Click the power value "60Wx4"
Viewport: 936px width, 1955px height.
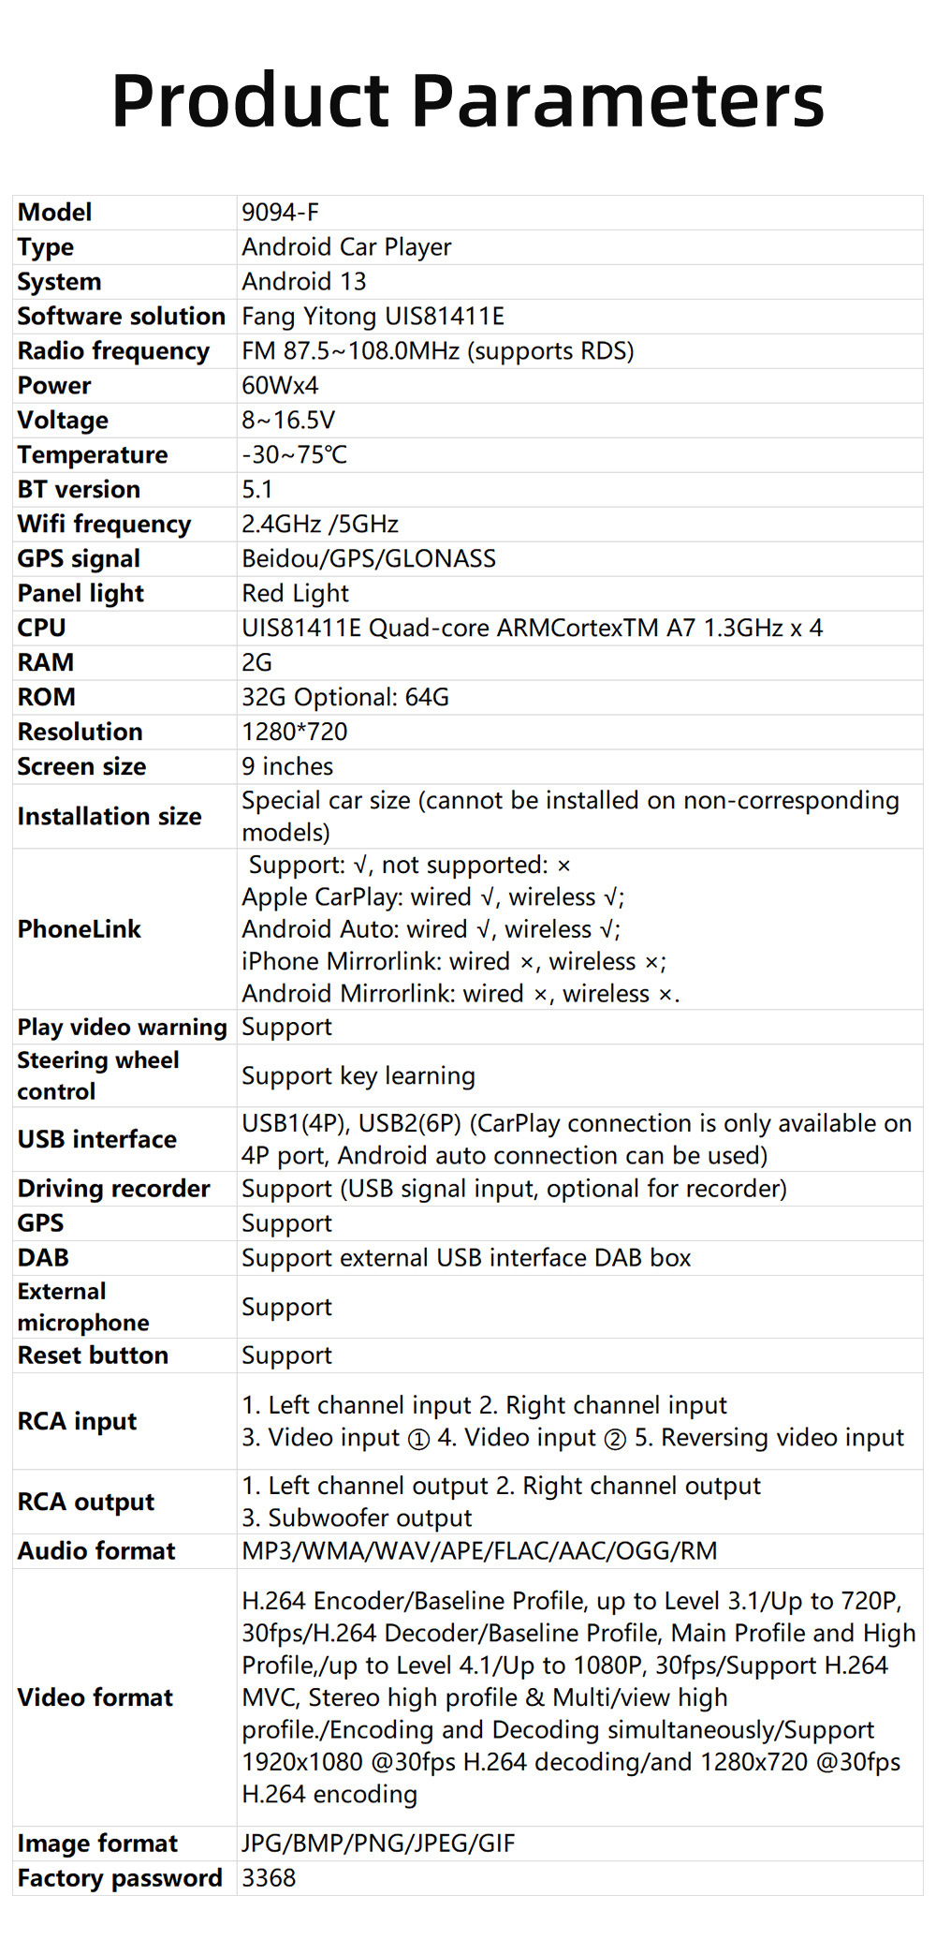pos(280,386)
